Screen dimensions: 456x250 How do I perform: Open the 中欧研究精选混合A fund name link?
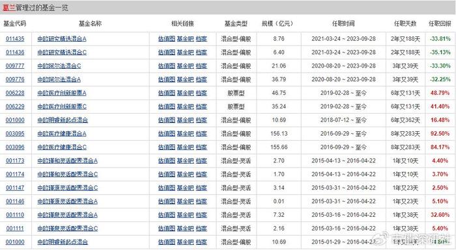pyautogui.click(x=62, y=39)
